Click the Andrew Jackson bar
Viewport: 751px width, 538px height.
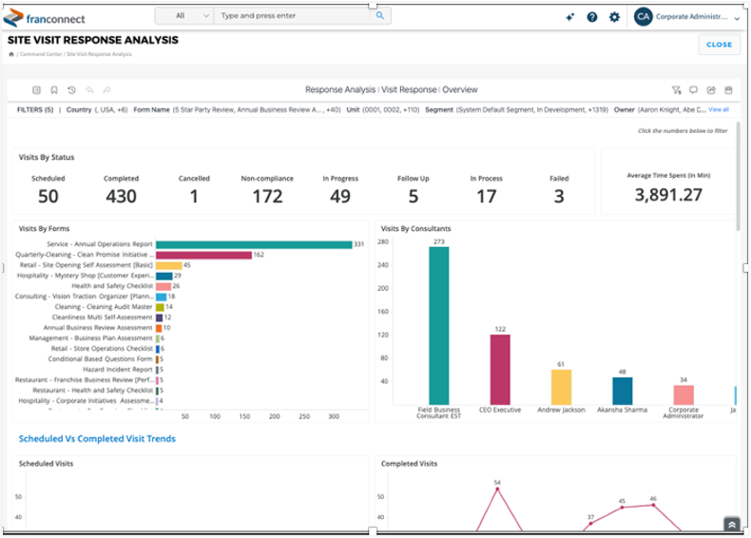(561, 387)
